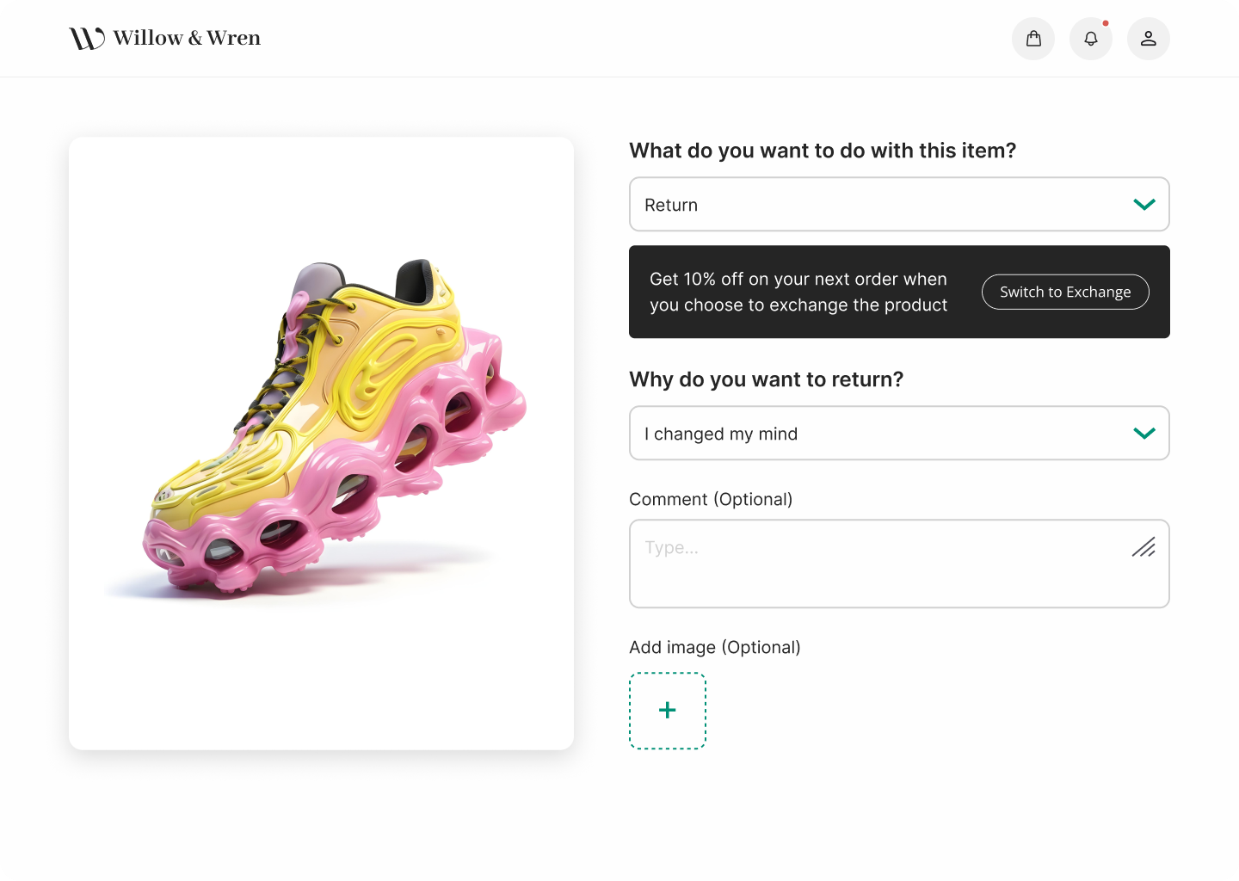
Task: Click the "Why do you want to return?" heading
Action: pyautogui.click(x=767, y=379)
